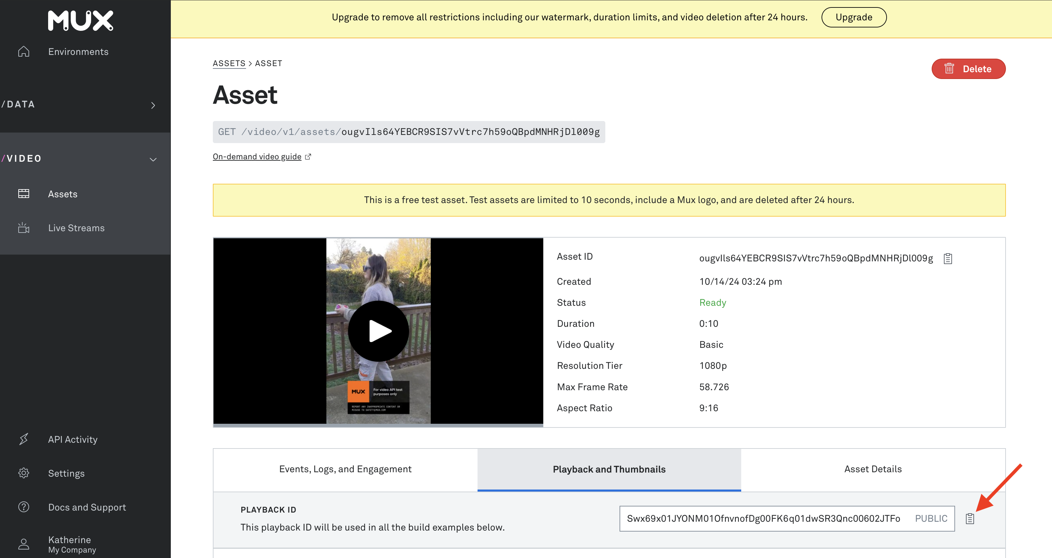This screenshot has width=1052, height=558.
Task: Click the Upgrade button in banner
Action: (853, 17)
